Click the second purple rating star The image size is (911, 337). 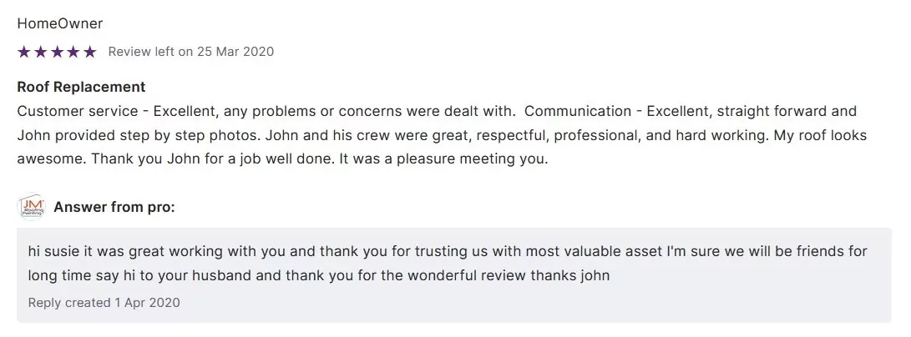coord(40,52)
